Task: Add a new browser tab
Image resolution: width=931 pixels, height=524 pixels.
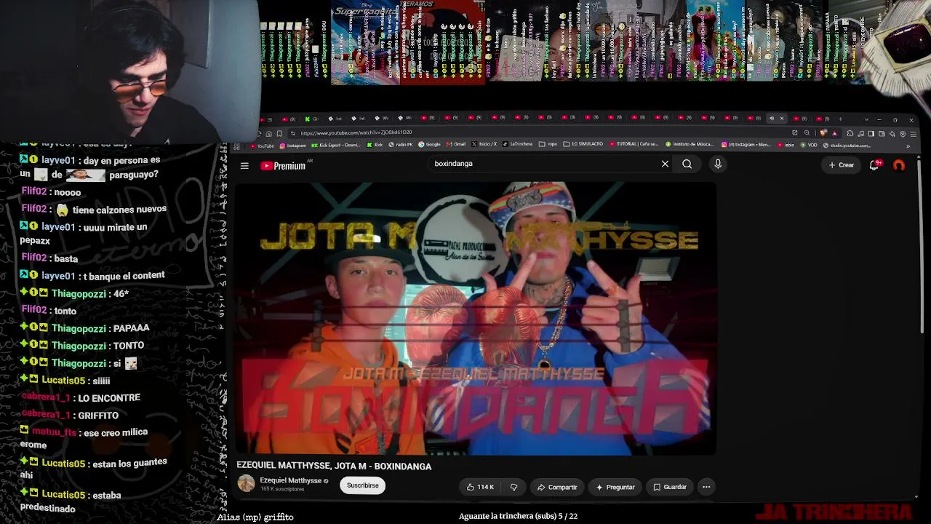Action: (841, 119)
